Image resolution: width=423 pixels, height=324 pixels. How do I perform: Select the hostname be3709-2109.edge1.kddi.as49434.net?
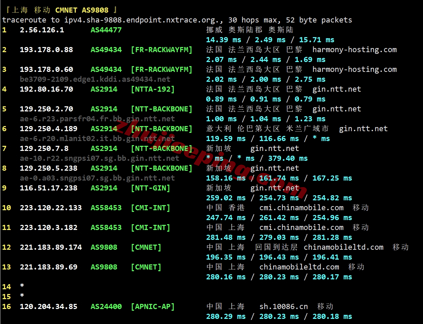[95, 79]
